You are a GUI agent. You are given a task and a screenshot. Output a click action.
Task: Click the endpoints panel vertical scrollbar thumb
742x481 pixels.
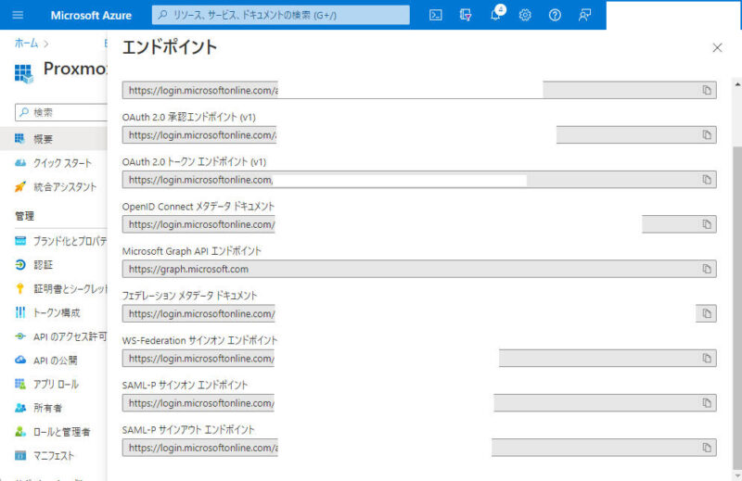737,307
